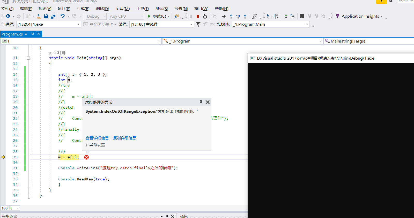Click Show Next Statement arrow icon
This screenshot has width=414, height=218.
(x=224, y=16)
